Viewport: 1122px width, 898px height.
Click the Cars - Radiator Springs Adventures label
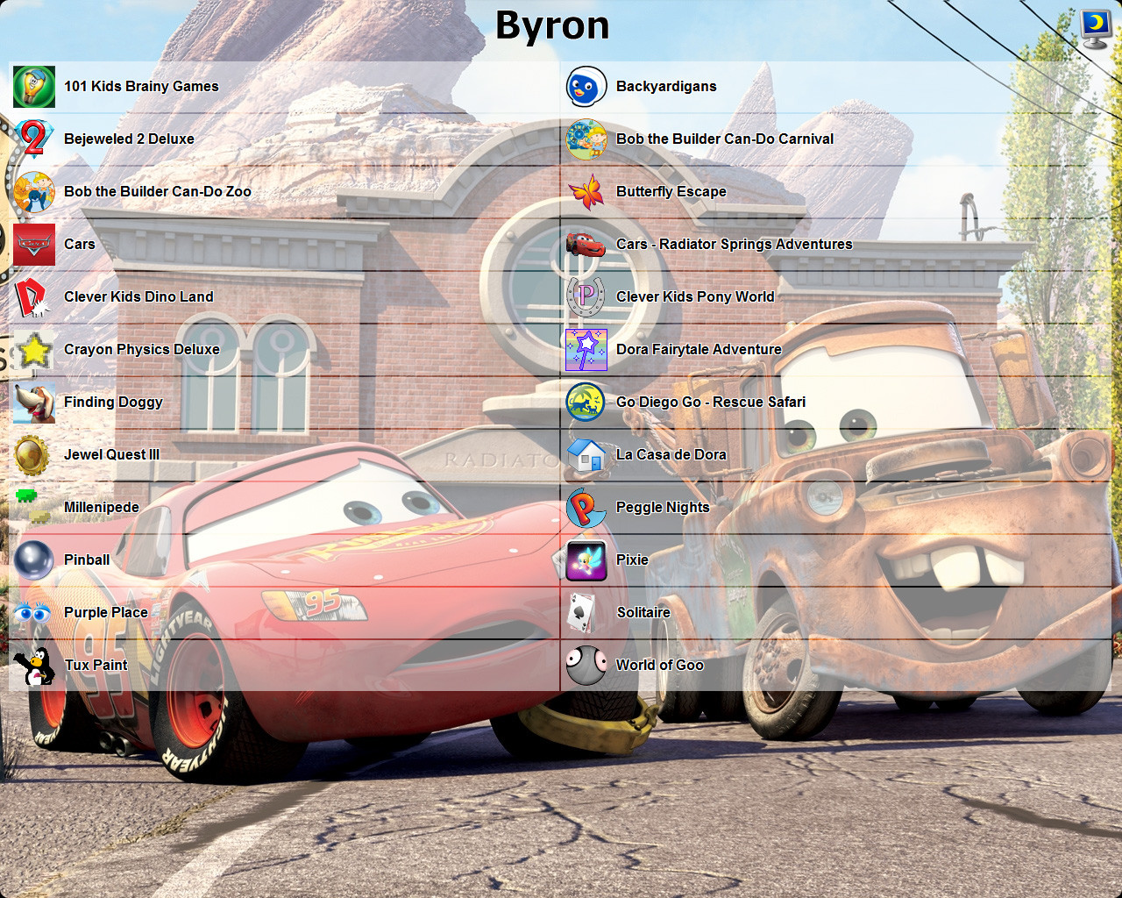735,244
